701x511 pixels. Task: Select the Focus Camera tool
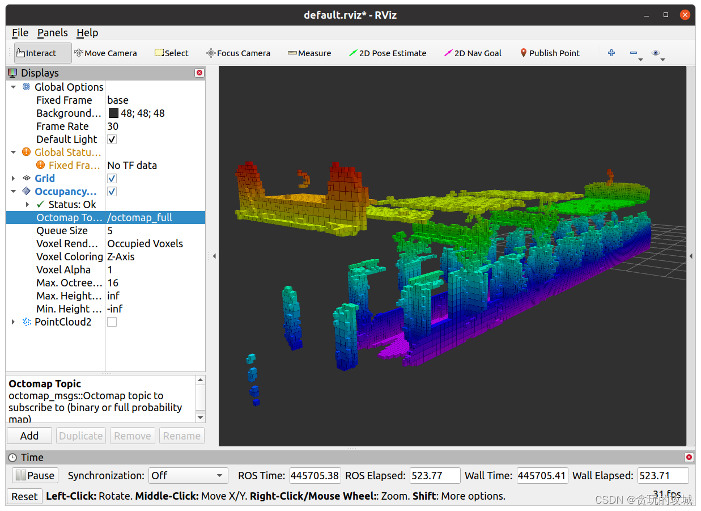coord(238,53)
